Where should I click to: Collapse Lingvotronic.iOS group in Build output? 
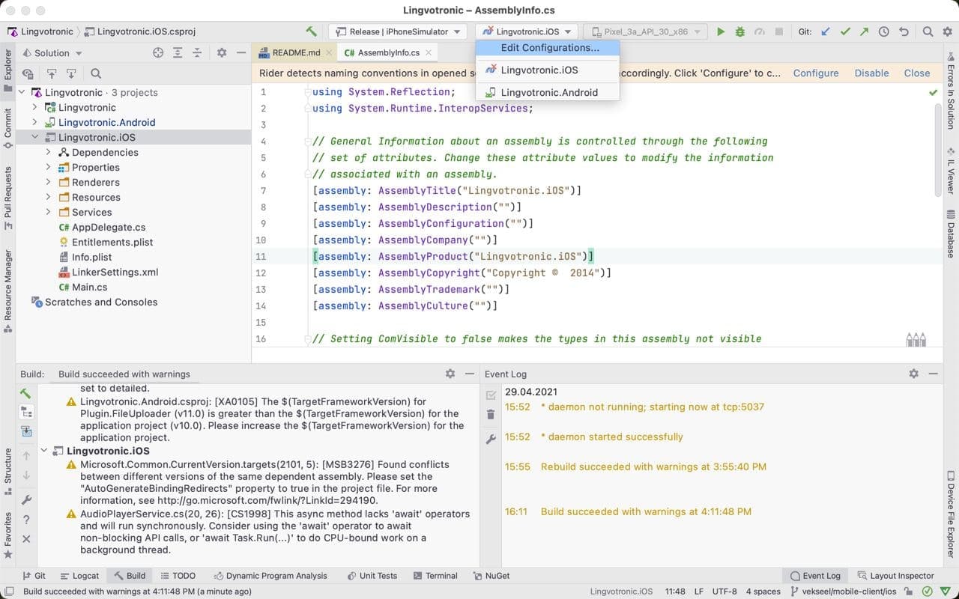tap(44, 451)
